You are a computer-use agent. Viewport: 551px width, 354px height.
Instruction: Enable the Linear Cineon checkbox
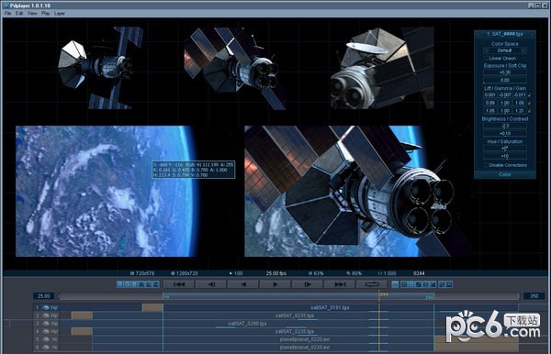pos(487,59)
